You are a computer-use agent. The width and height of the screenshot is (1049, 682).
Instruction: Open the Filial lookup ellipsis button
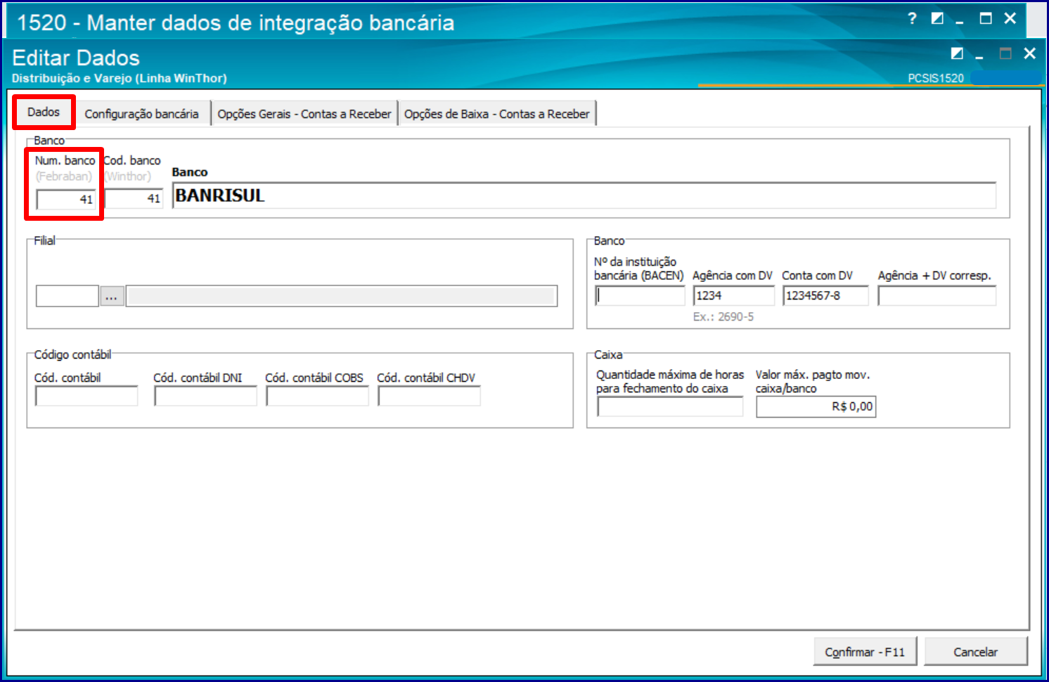click(x=112, y=296)
